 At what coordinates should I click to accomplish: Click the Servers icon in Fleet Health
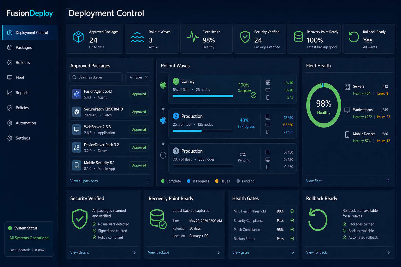[347, 87]
